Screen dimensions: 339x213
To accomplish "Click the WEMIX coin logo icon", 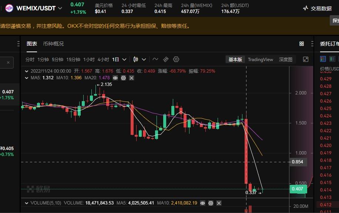I will pos(9,8).
